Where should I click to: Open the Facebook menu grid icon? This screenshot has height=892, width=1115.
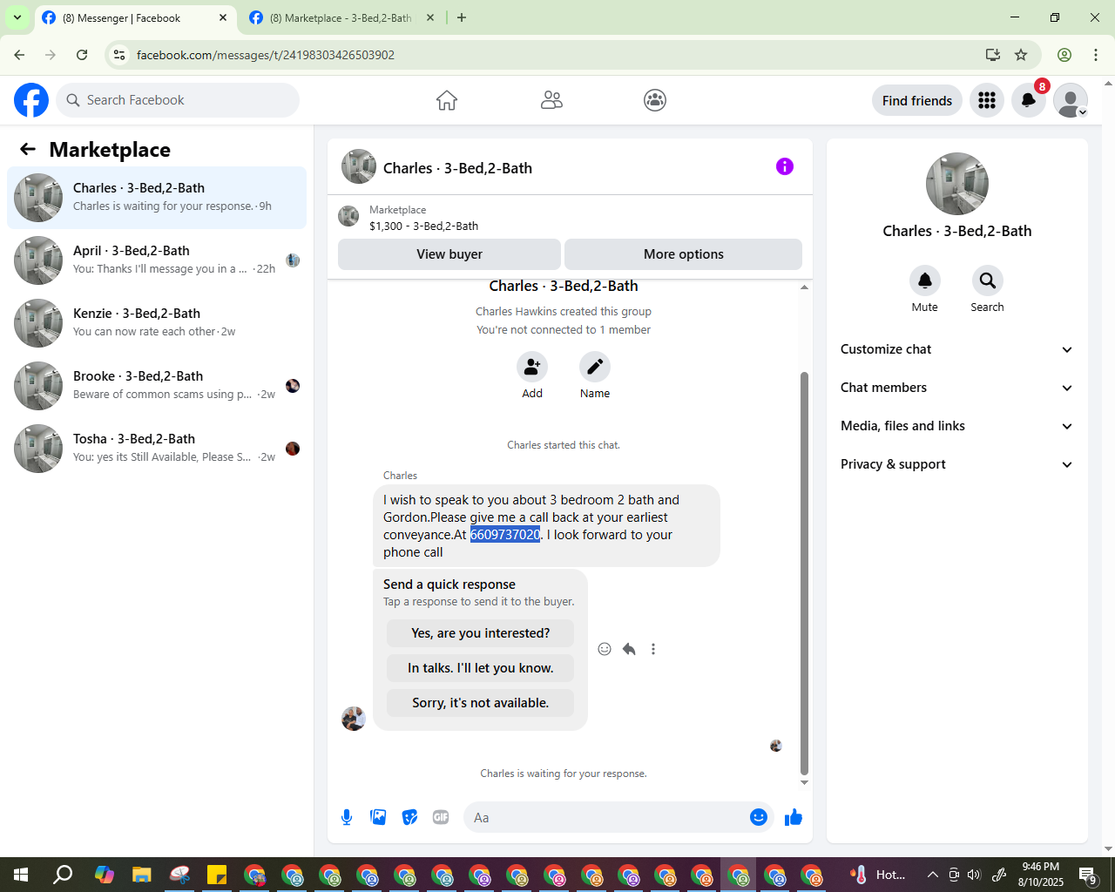click(x=987, y=100)
